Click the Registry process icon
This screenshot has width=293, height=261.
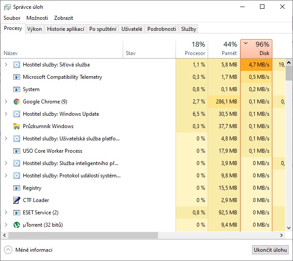tap(17, 188)
